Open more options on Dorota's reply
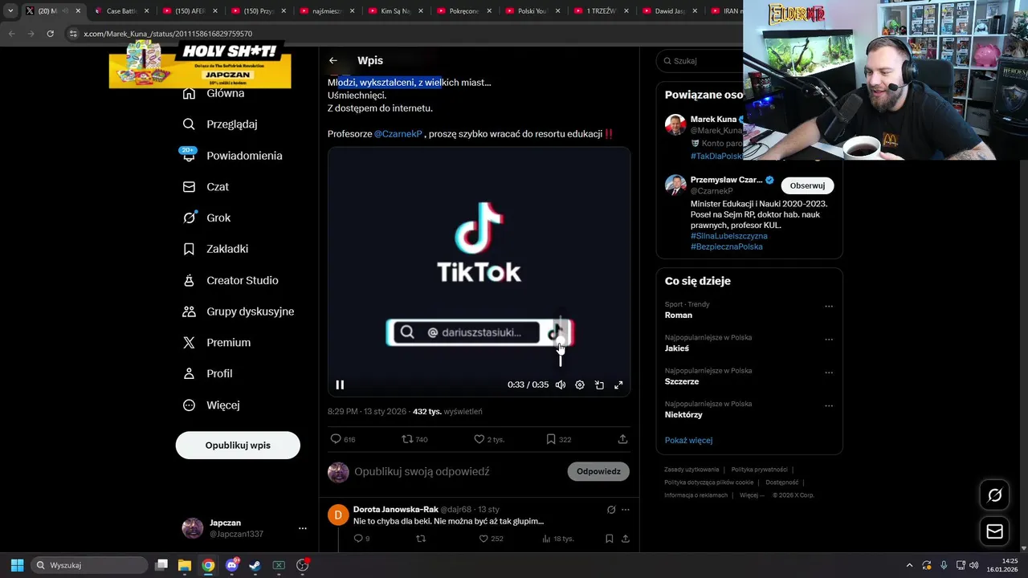The height and width of the screenshot is (578, 1028). [625, 510]
